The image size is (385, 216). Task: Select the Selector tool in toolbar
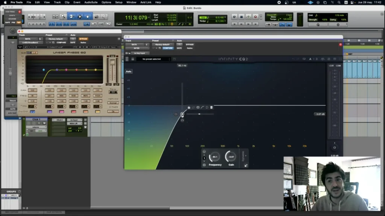click(x=80, y=16)
